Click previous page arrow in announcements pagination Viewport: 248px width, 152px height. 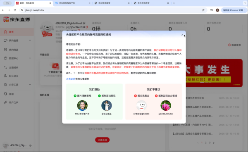tap(198, 142)
